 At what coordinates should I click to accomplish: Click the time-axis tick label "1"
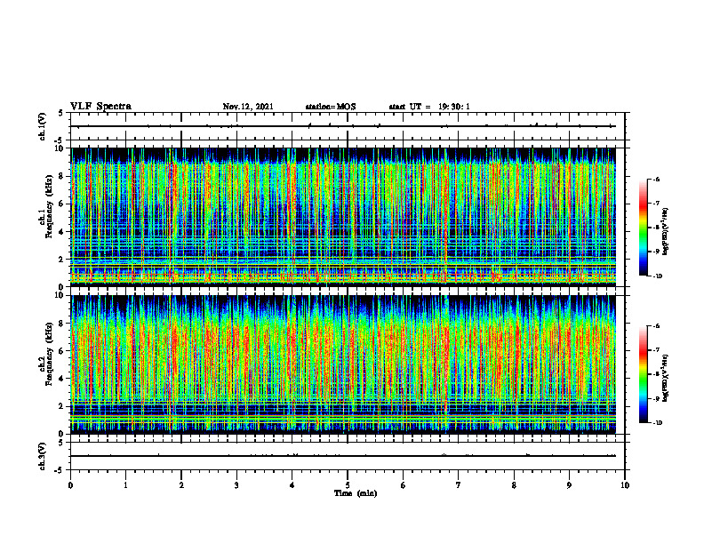pyautogui.click(x=125, y=485)
